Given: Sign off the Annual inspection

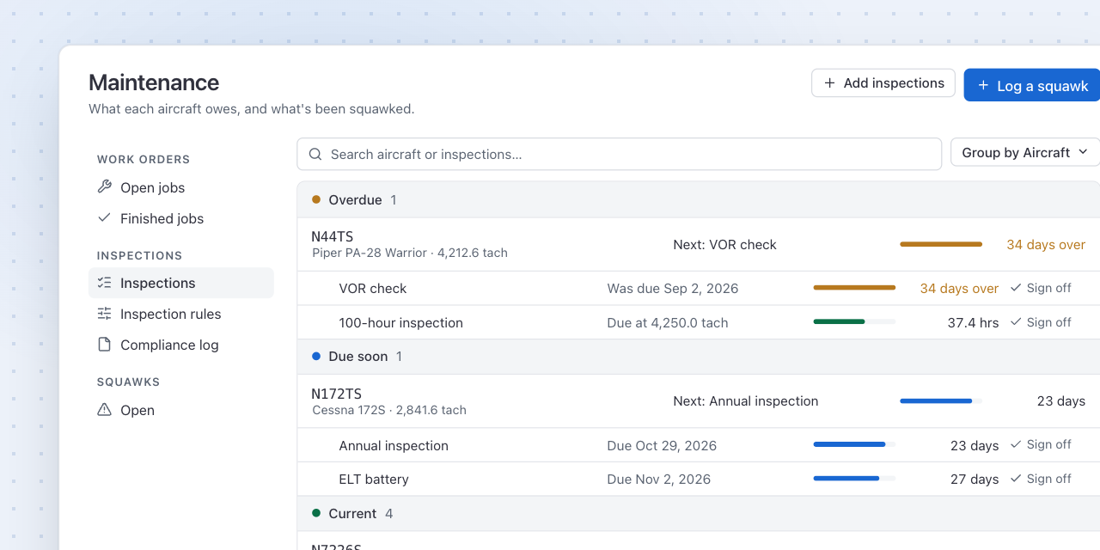Looking at the screenshot, I should [1041, 444].
